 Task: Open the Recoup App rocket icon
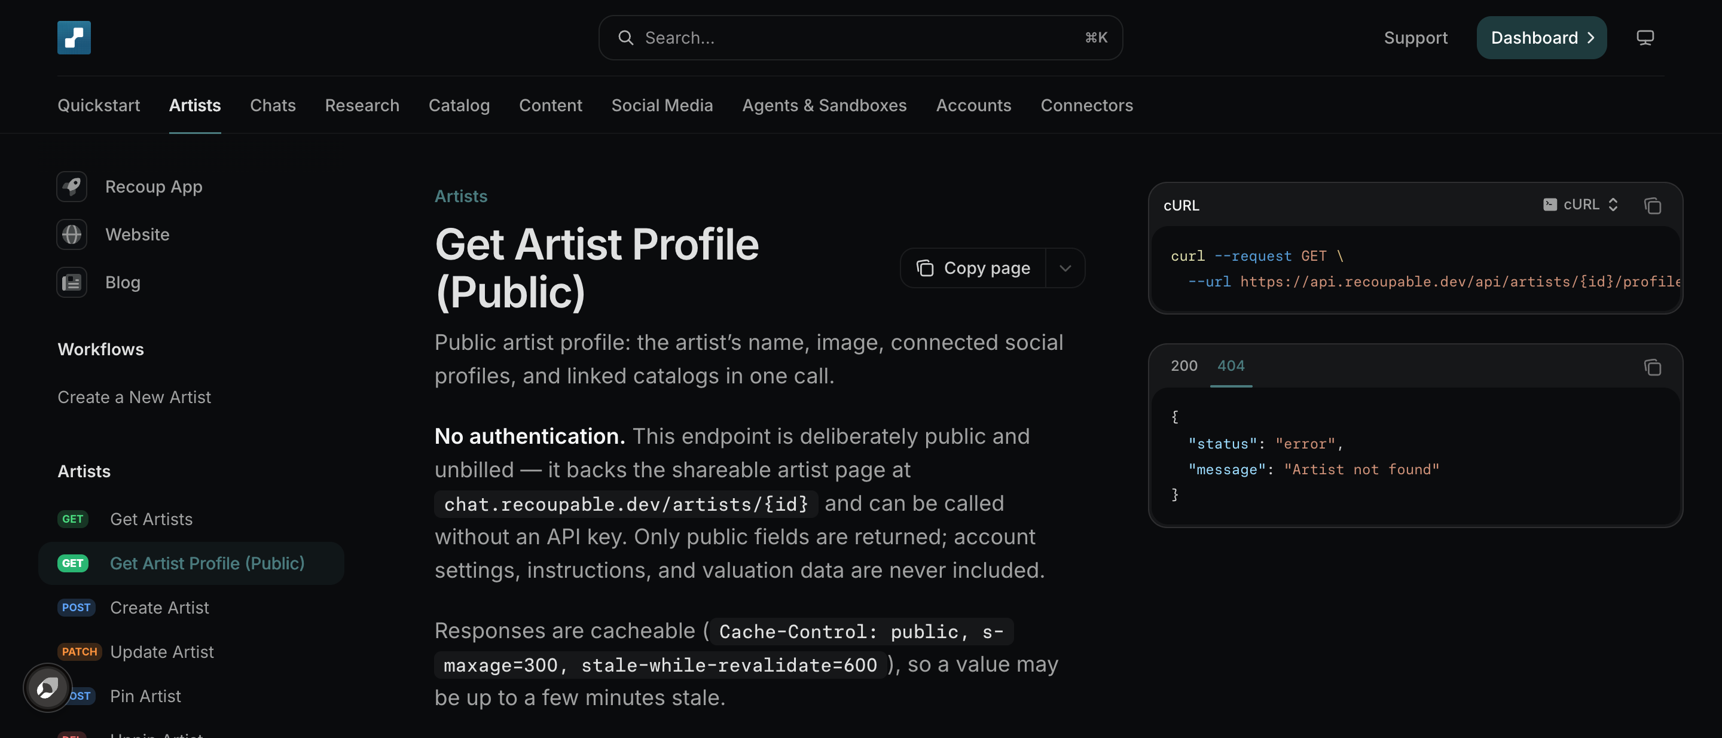click(72, 187)
